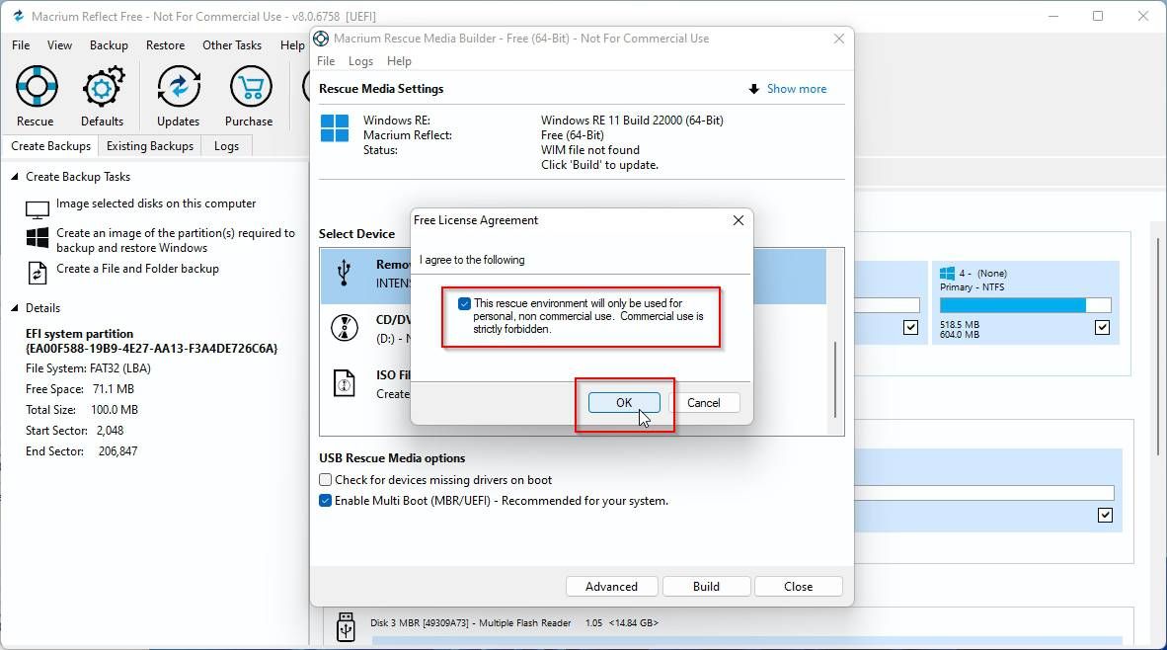1167x650 pixels.
Task: Click the Select Device list scrollbar
Action: pyautogui.click(x=835, y=379)
